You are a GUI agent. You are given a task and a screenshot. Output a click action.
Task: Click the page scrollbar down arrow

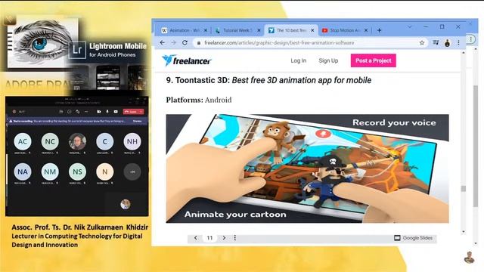464,232
